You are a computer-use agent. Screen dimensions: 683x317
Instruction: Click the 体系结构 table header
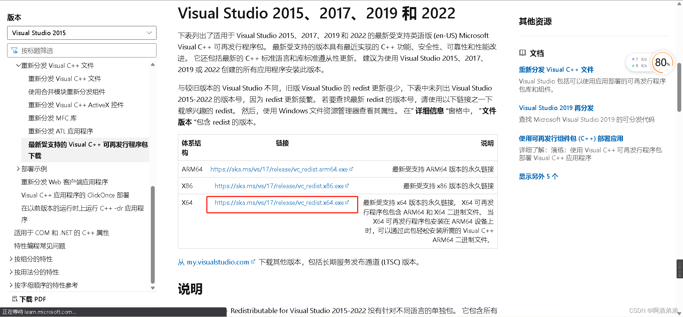191,148
